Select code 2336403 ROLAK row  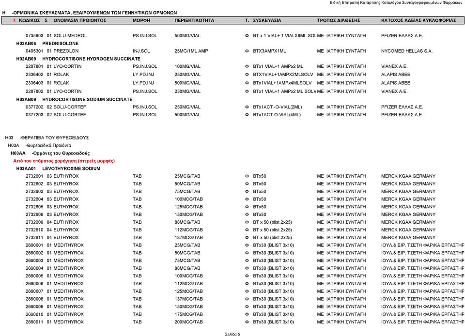tap(218, 83)
